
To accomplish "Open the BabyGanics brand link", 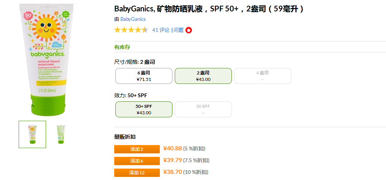I will (x=133, y=19).
